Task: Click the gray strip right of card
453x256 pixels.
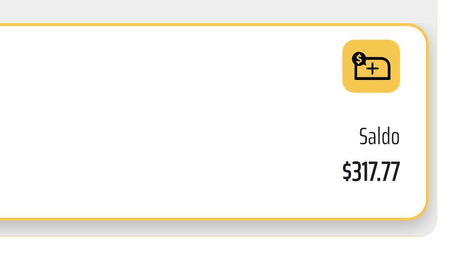Action: pos(433,121)
